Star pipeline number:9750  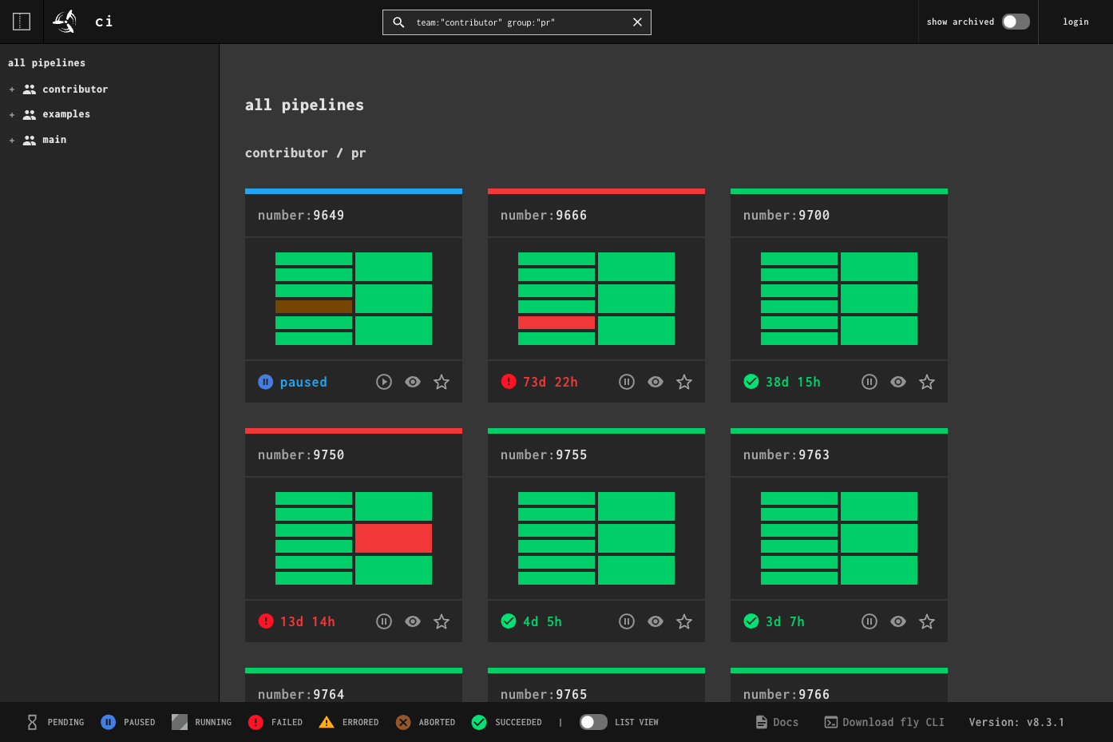coord(442,621)
